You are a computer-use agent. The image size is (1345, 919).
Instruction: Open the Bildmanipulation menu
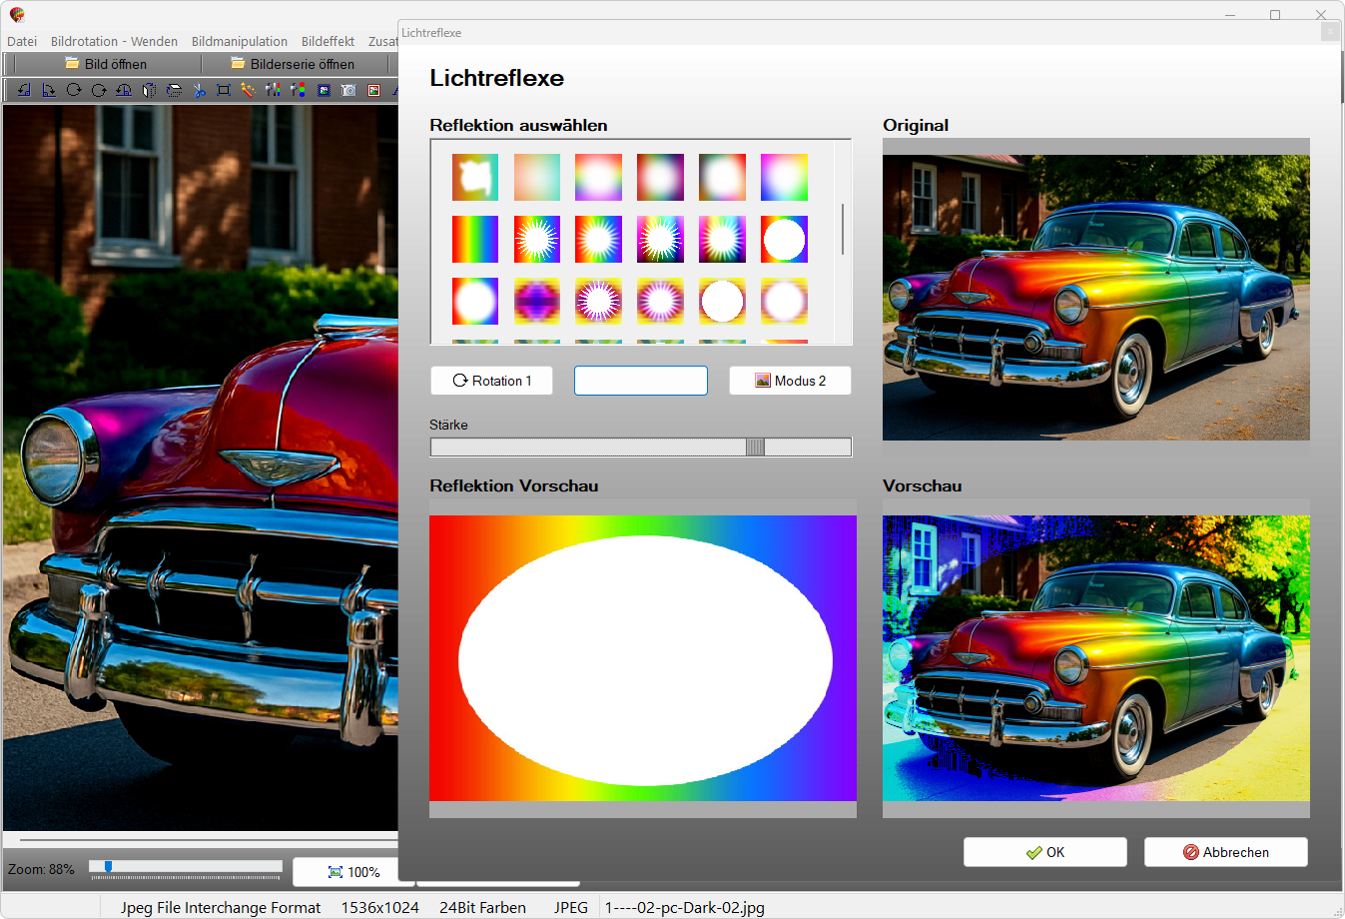click(239, 41)
